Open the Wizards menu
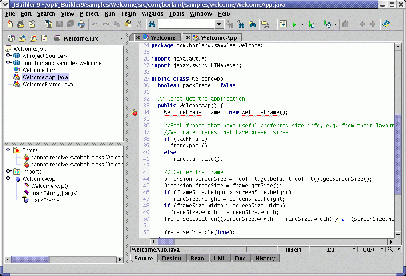 click(x=152, y=13)
